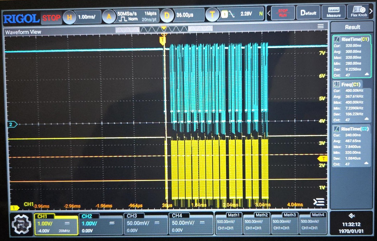Open trigger settings via the T icon

pyautogui.click(x=212, y=15)
